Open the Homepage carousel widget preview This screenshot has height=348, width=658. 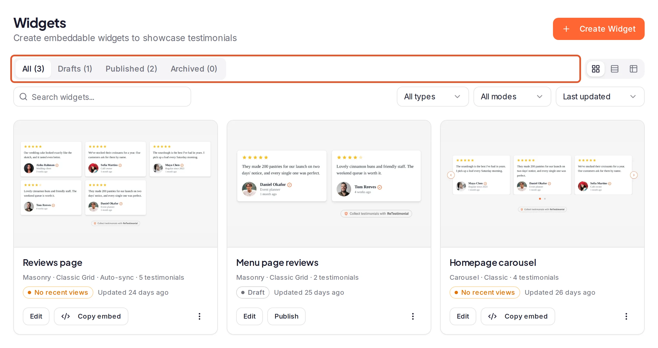[x=542, y=184]
